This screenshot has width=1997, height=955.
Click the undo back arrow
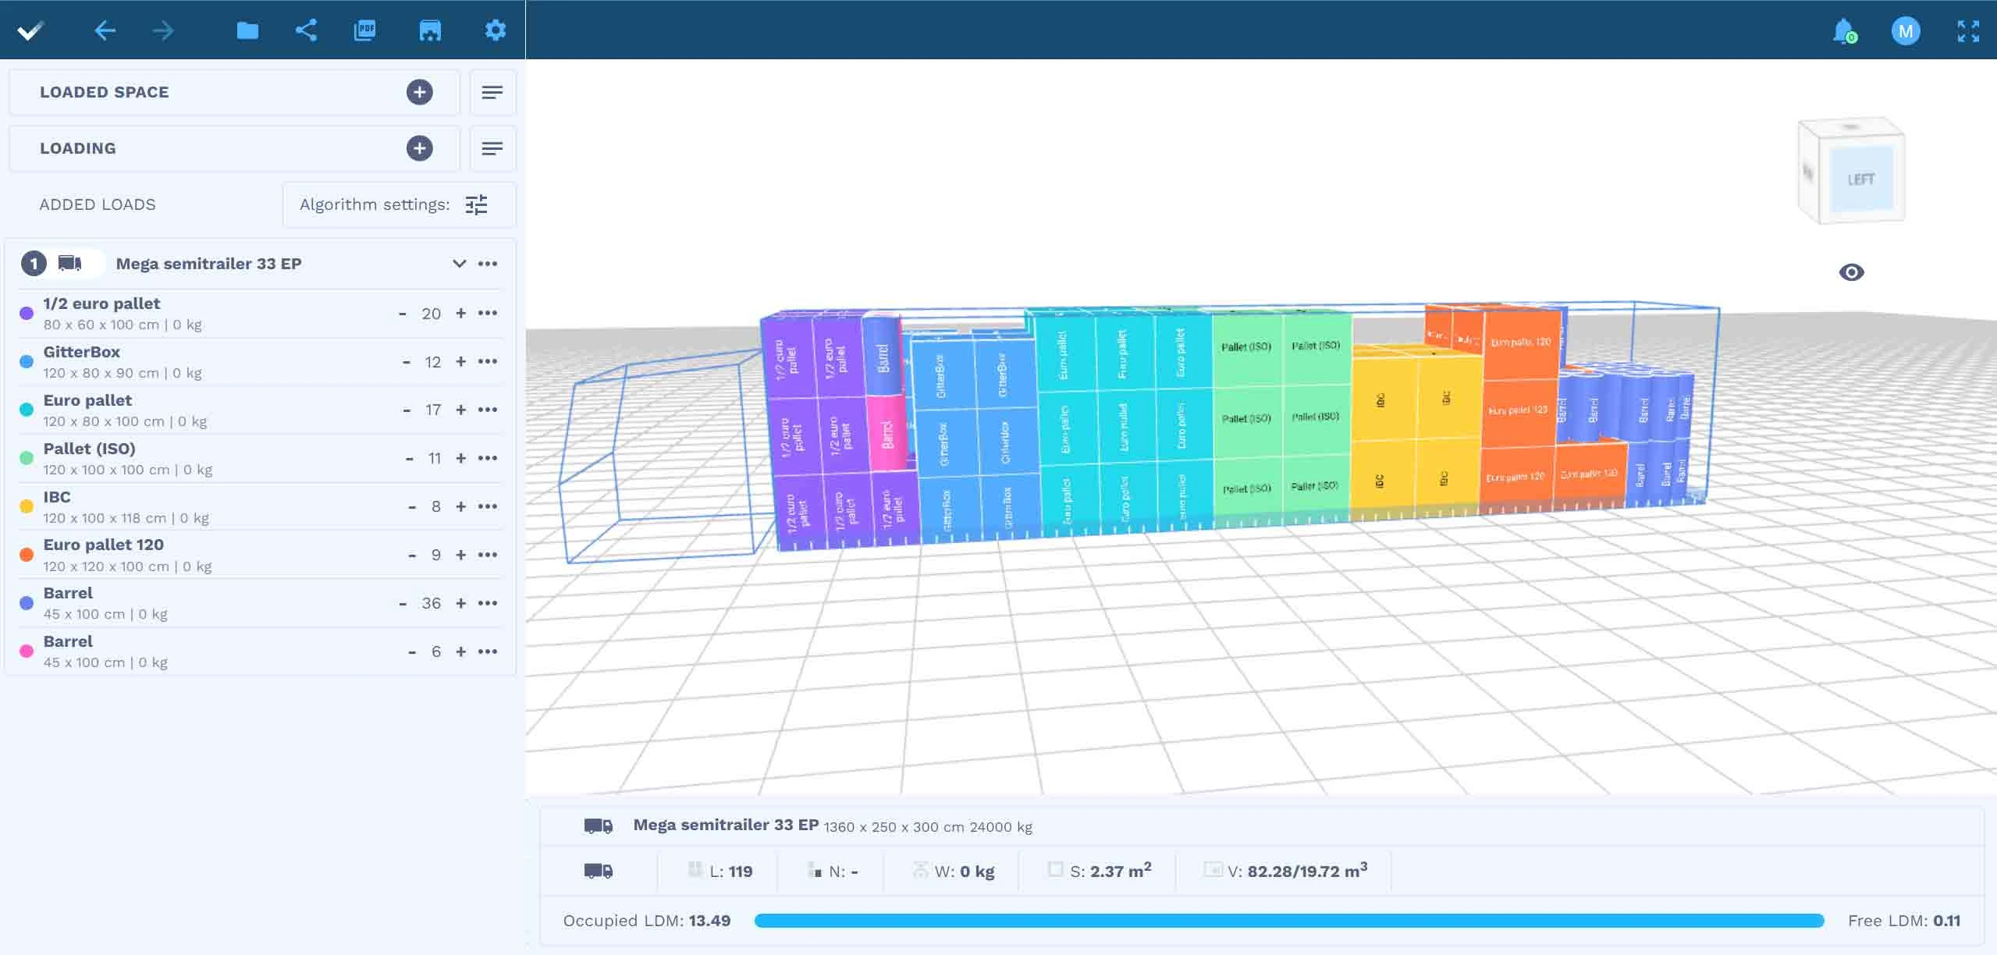coord(105,30)
